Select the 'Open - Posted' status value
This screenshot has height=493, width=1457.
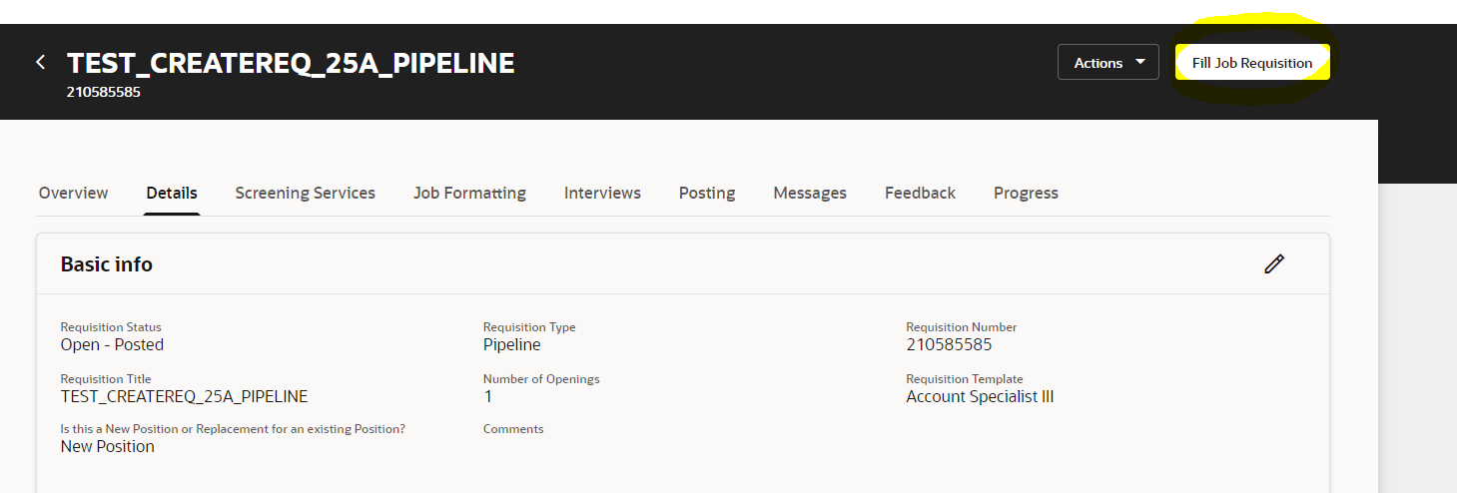click(x=112, y=344)
